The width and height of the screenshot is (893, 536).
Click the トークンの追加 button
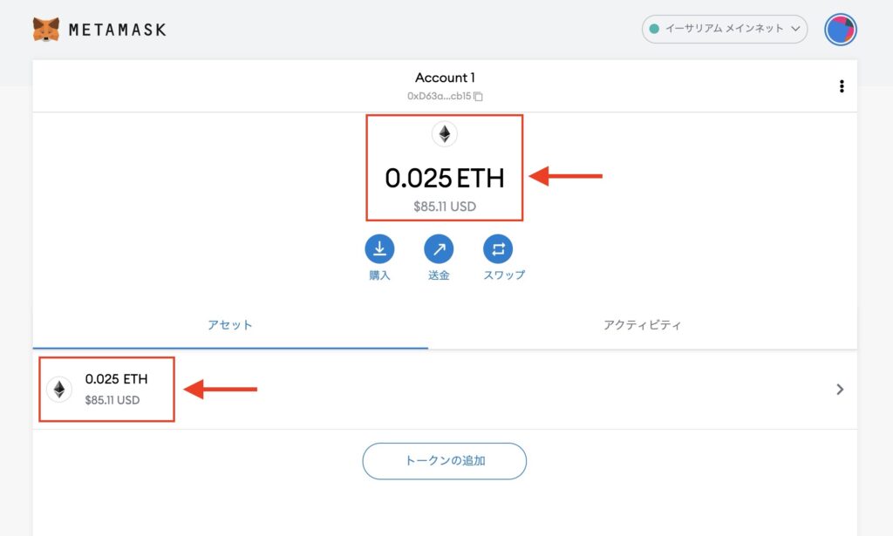pyautogui.click(x=444, y=461)
